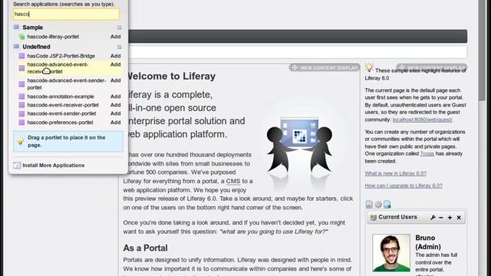Select the hascode-preferences-portlet entry name
Image resolution: width=491 pixels, height=276 pixels.
point(60,123)
